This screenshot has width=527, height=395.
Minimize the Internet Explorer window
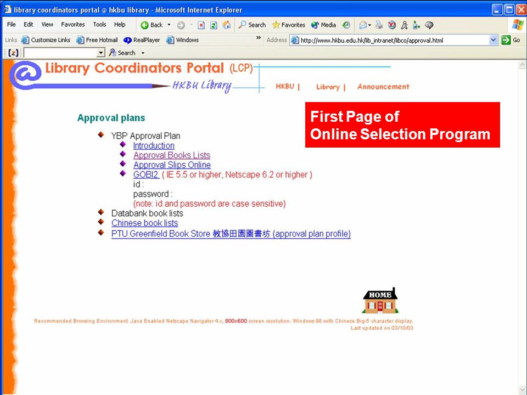coord(497,9)
